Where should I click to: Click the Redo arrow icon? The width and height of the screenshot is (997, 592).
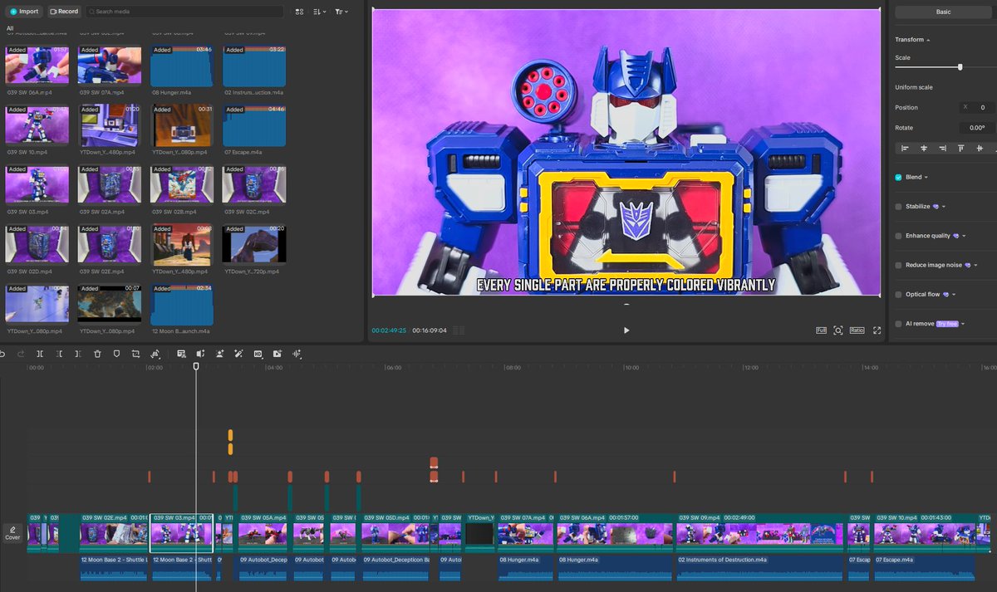tap(21, 354)
